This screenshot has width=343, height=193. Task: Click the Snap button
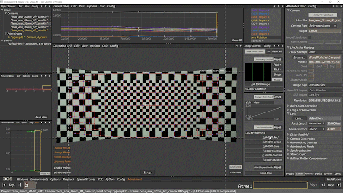click(x=147, y=173)
